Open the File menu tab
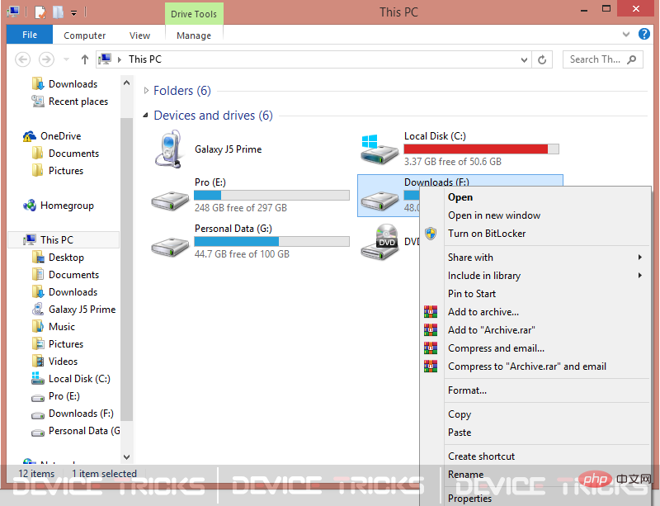The height and width of the screenshot is (506, 660). (x=30, y=35)
